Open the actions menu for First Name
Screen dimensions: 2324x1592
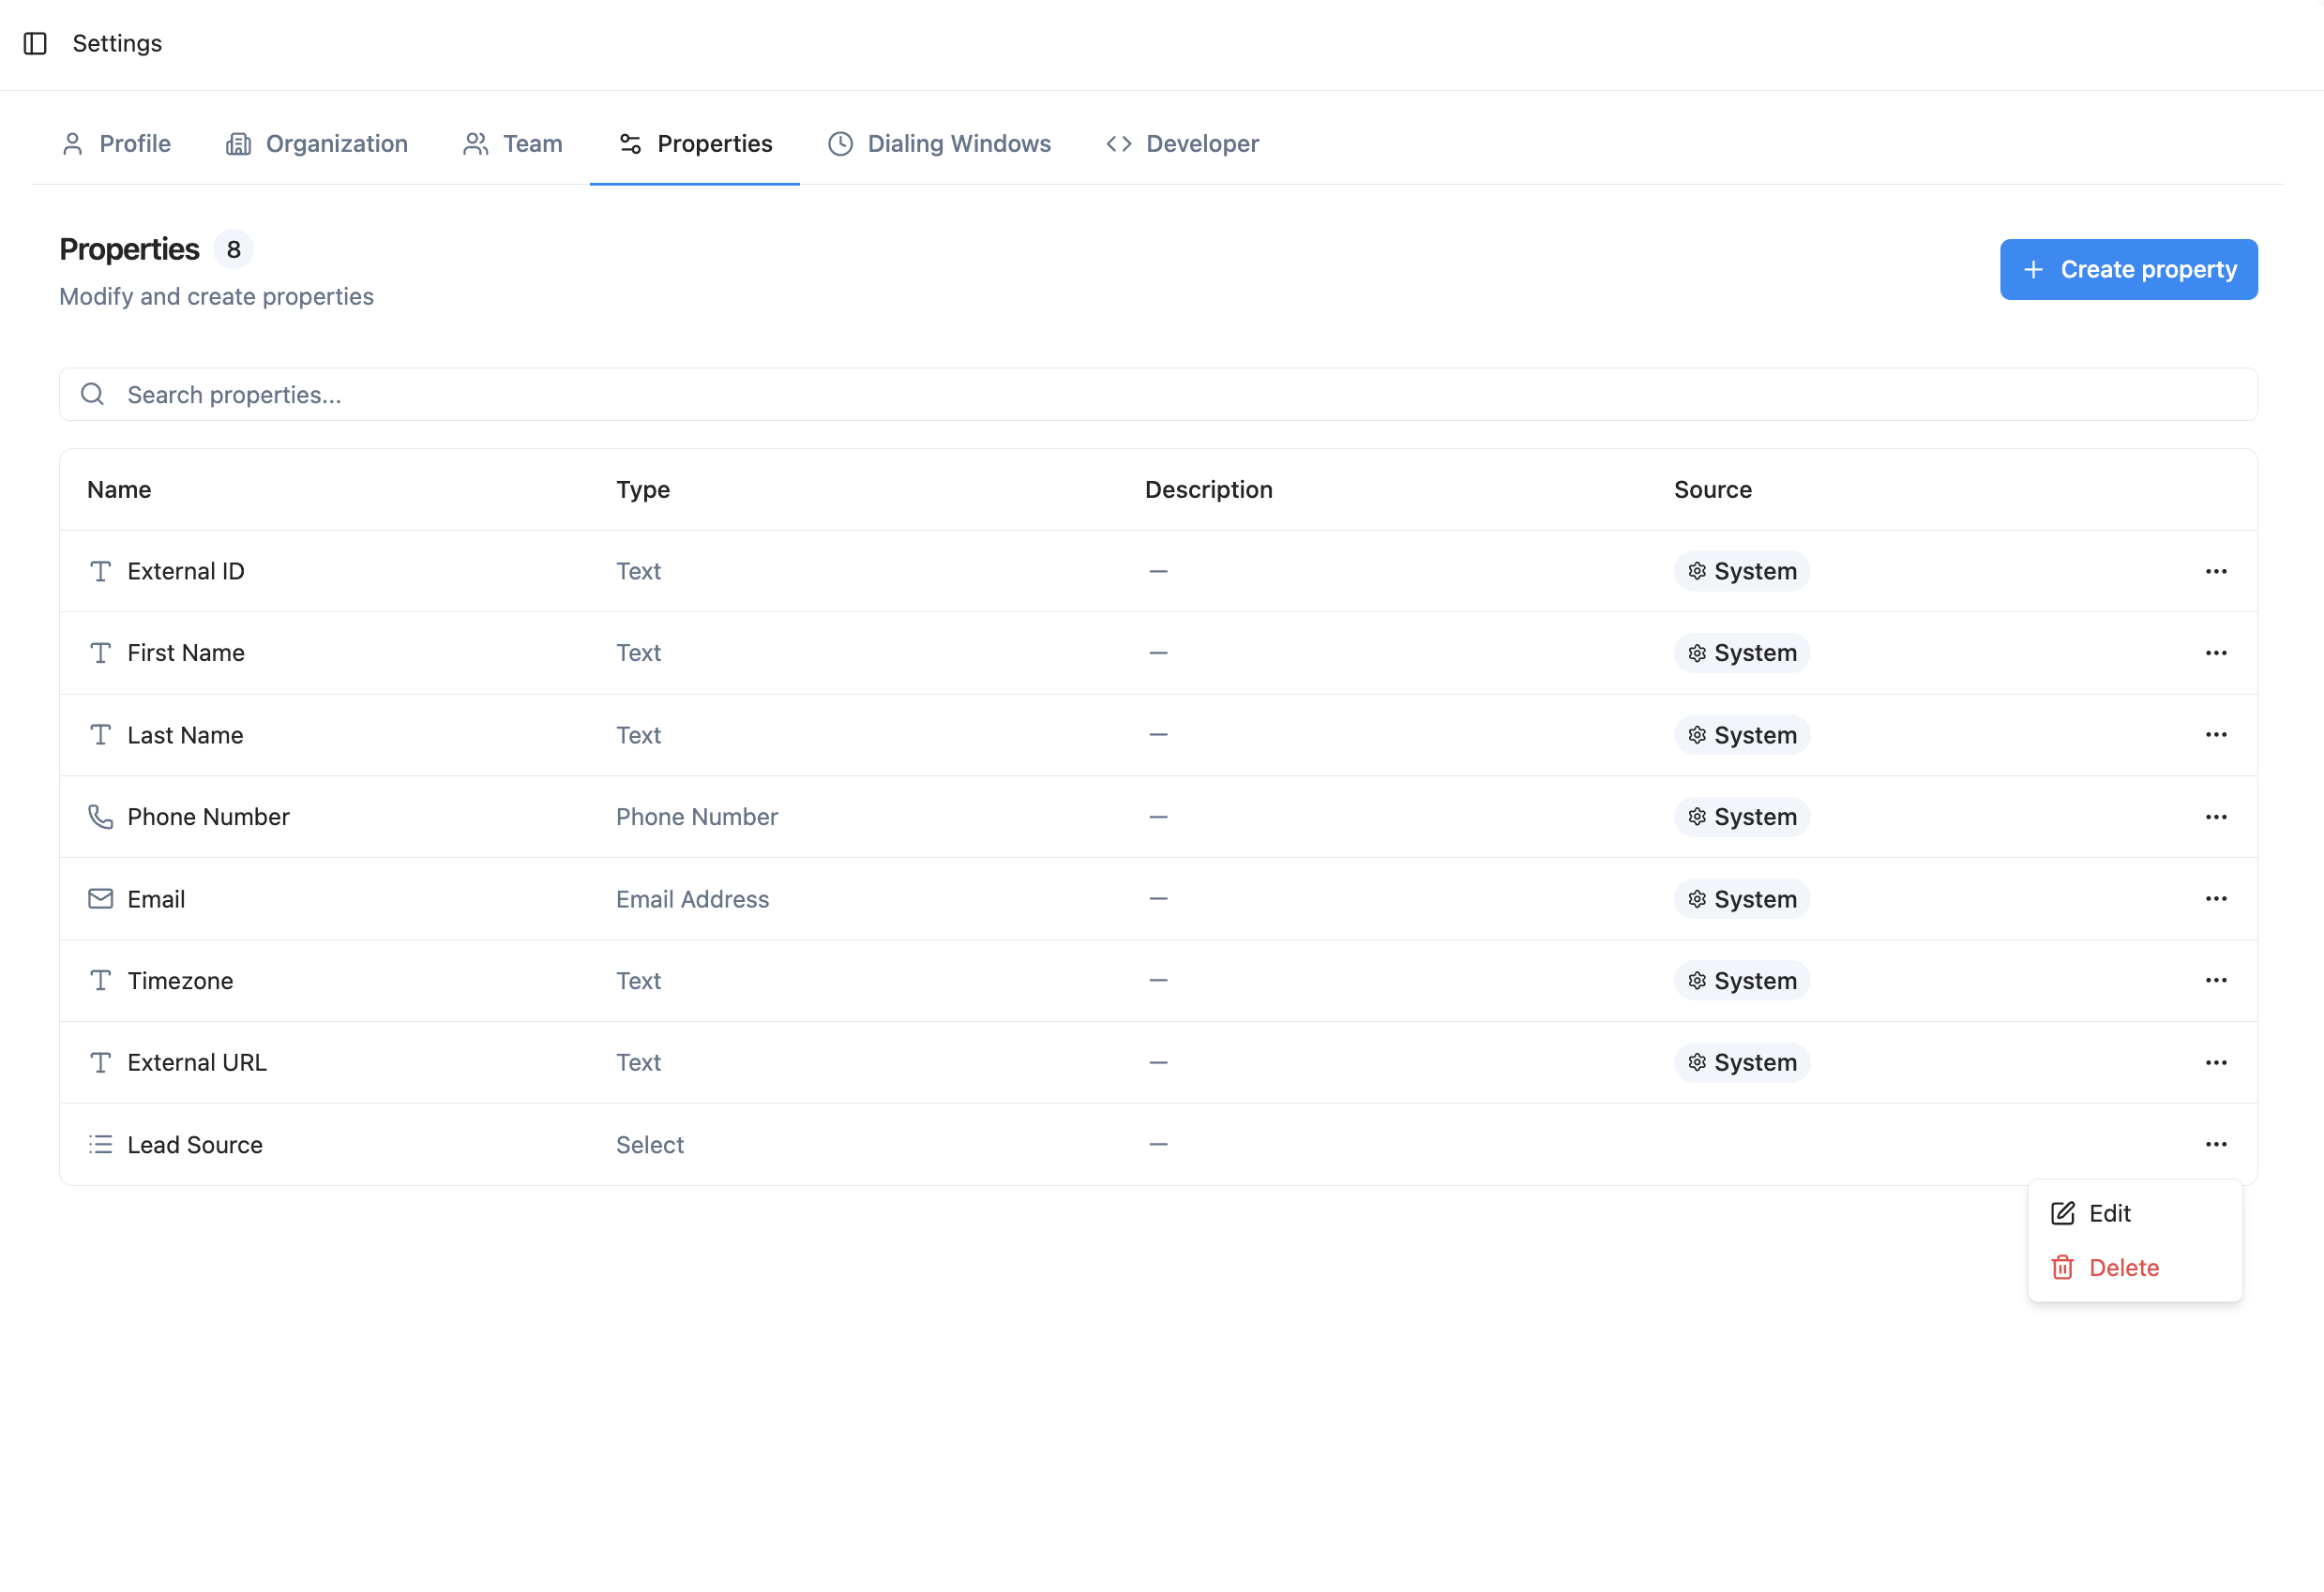click(2215, 653)
